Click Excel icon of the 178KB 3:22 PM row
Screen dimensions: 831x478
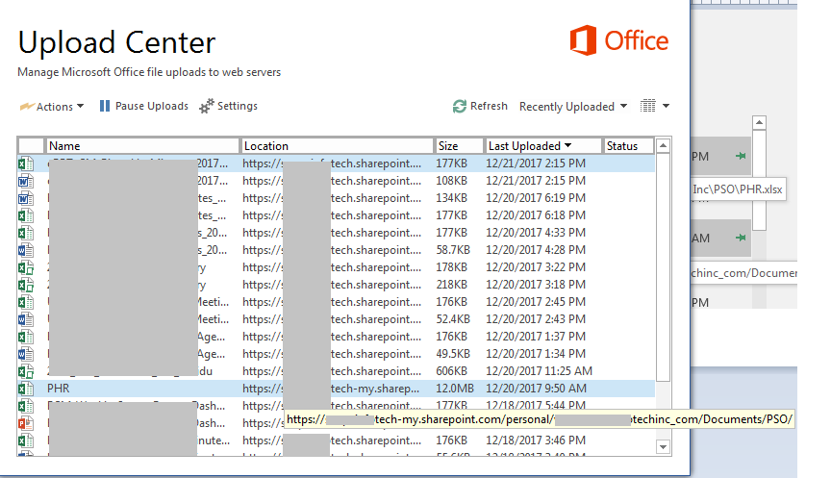point(25,267)
